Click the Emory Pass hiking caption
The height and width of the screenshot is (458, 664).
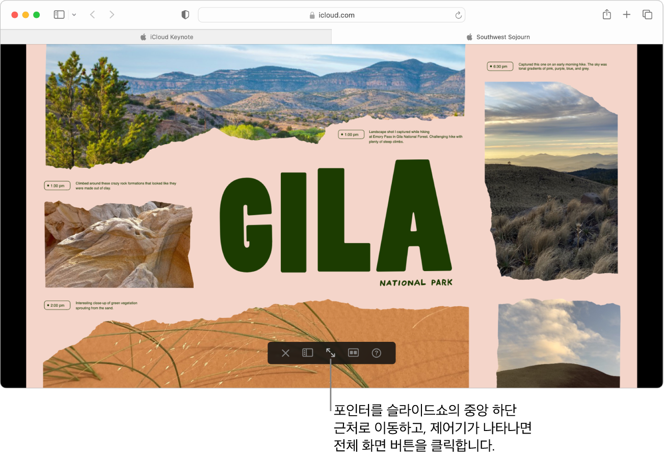pyautogui.click(x=415, y=137)
